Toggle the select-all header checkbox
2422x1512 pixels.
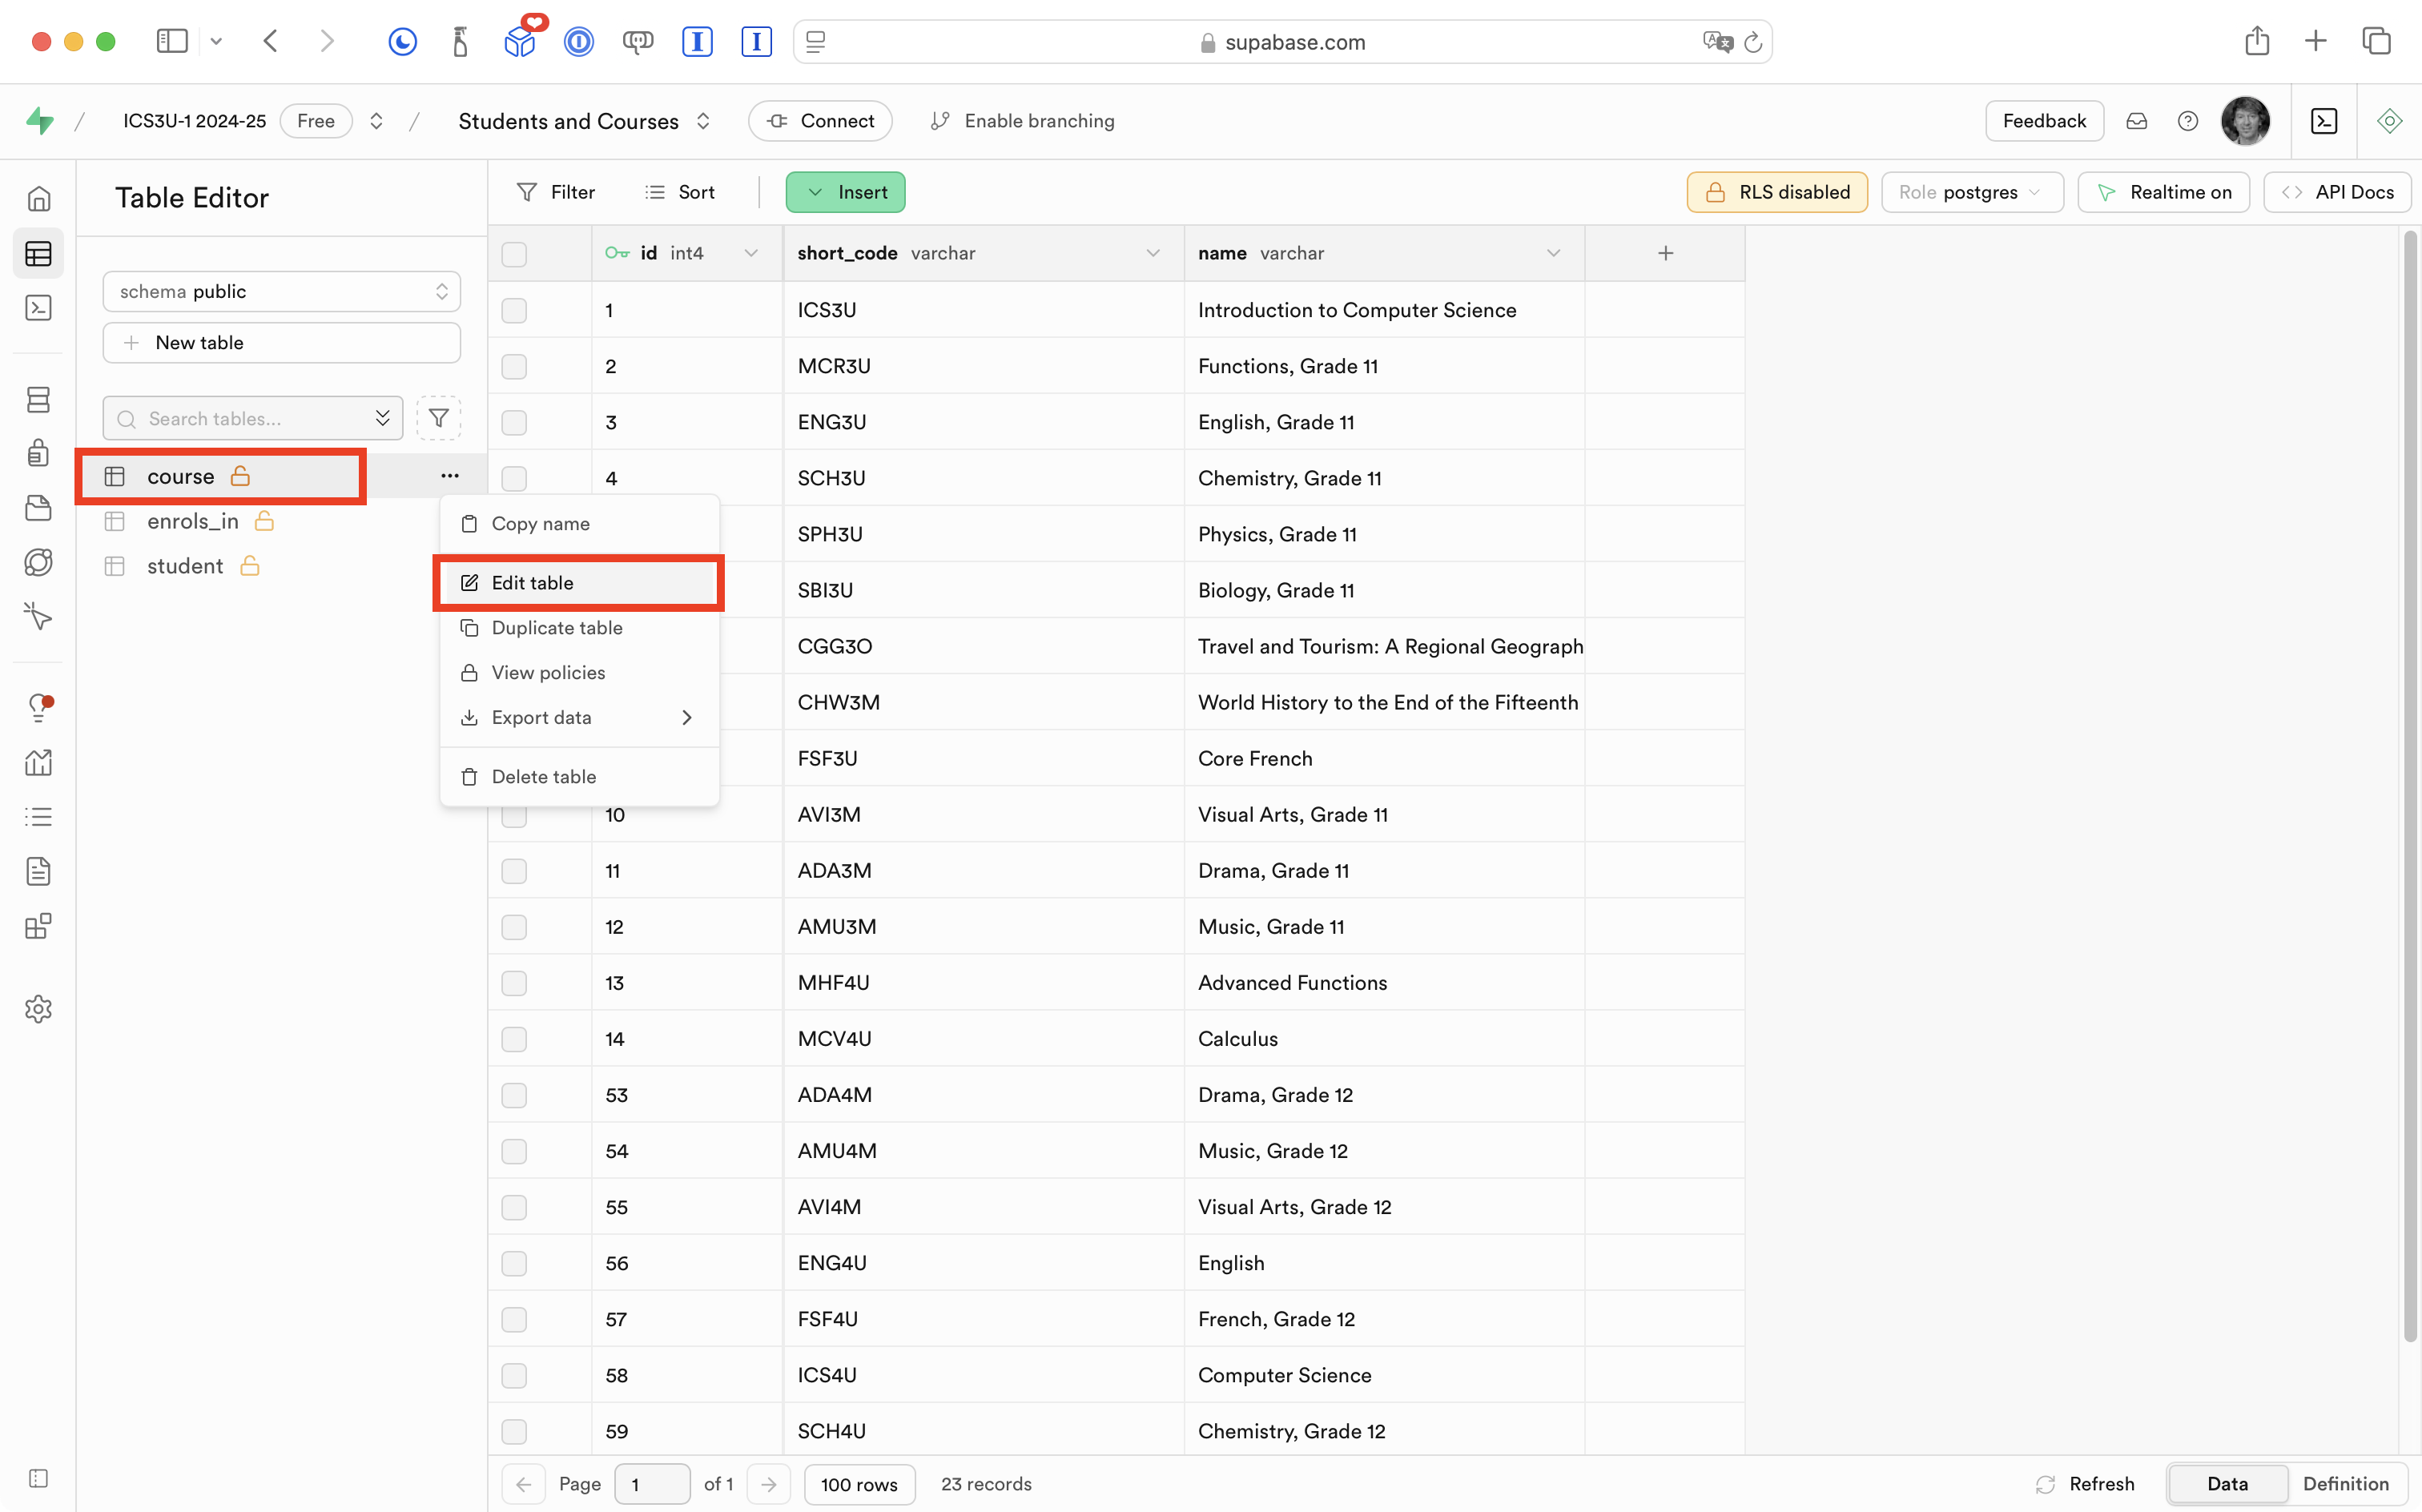[x=514, y=254]
